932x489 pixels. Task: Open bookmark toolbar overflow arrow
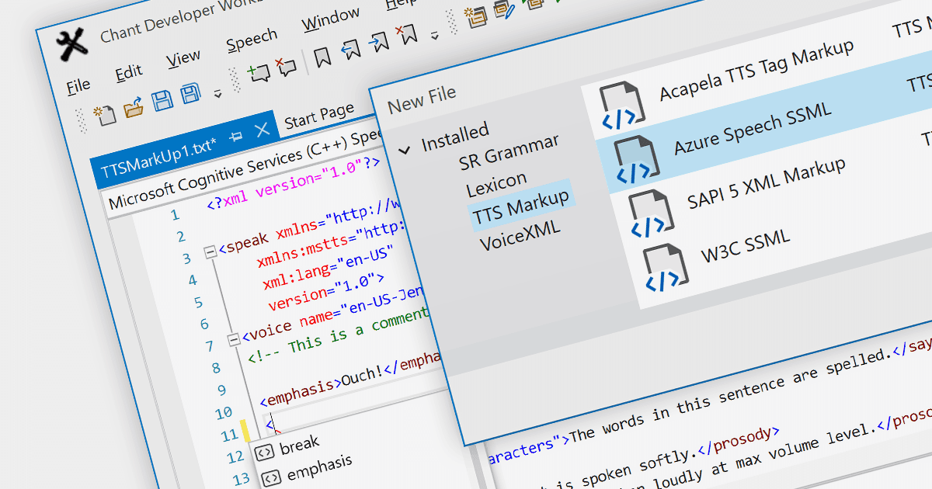point(434,35)
